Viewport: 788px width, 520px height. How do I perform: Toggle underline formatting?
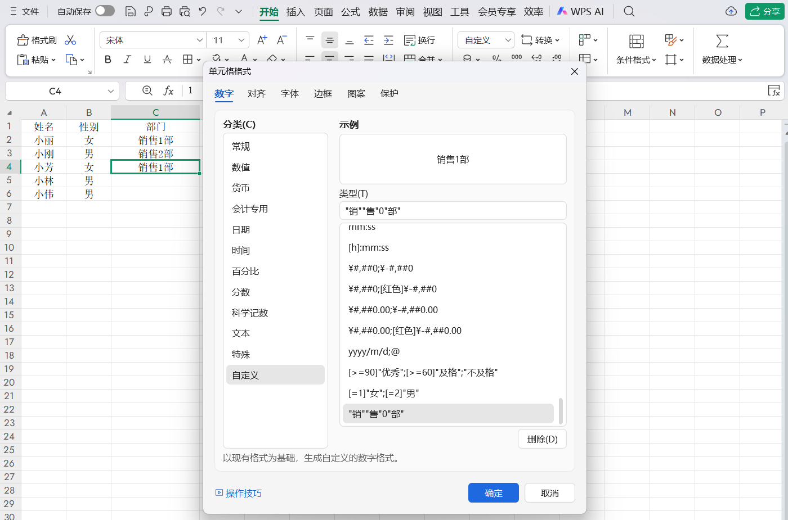coord(147,59)
